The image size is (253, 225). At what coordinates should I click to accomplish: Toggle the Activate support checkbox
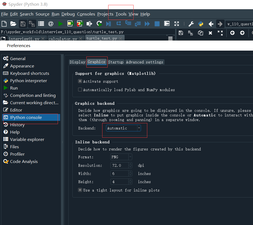tap(80, 81)
